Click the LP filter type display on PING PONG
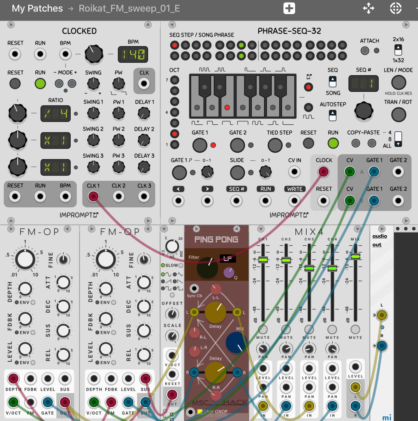Viewport: 418px width, 421px height. [x=228, y=259]
